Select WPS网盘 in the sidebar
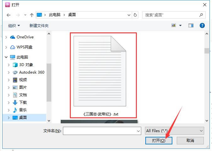Image resolution: width=212 pixels, height=151 pixels. pos(24,47)
